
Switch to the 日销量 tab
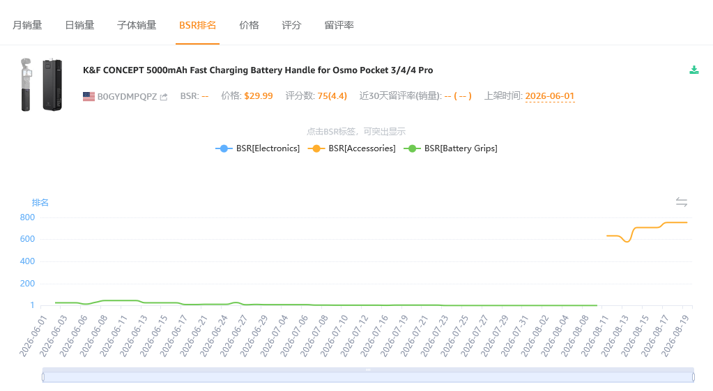[79, 25]
